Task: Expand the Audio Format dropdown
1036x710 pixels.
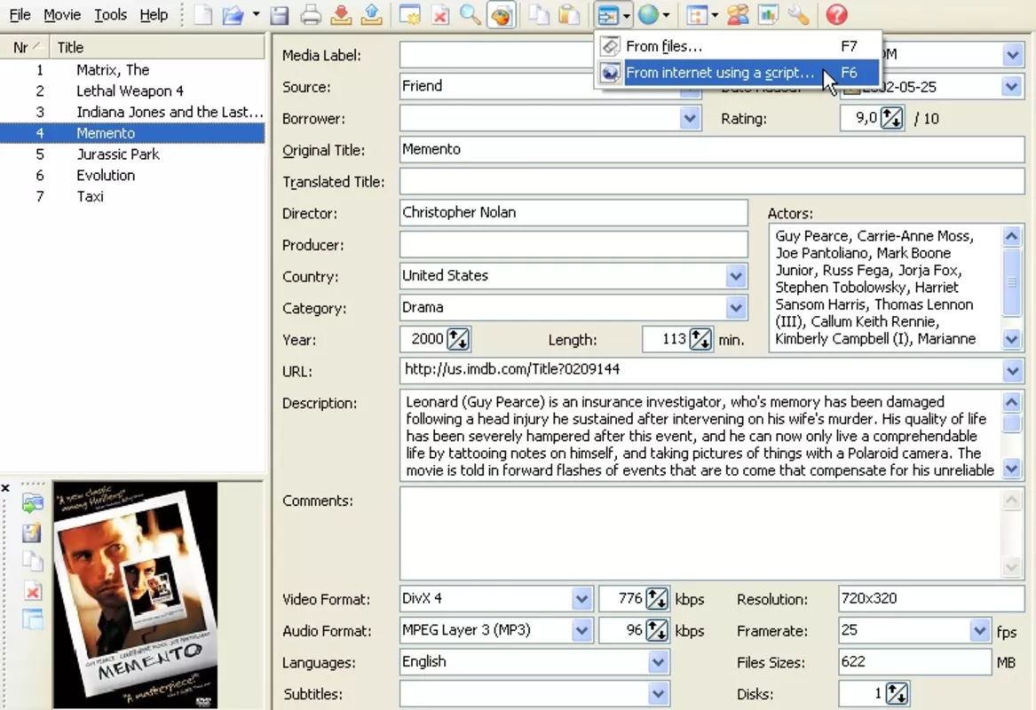Action: pos(581,631)
